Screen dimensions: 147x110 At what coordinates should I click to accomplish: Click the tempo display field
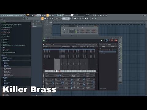(39, 15)
